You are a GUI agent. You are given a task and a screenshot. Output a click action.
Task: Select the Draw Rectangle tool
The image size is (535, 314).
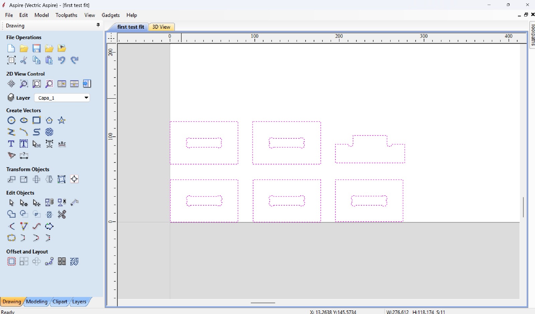pyautogui.click(x=36, y=120)
